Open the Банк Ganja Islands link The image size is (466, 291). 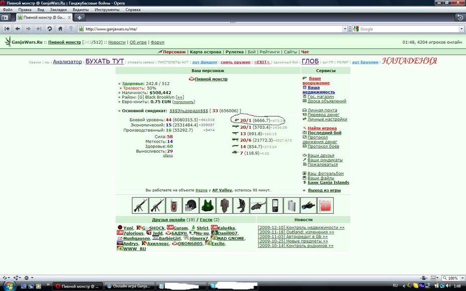328,183
